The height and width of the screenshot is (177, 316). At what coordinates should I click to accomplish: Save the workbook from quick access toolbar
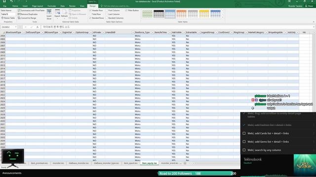(x=4, y=1)
